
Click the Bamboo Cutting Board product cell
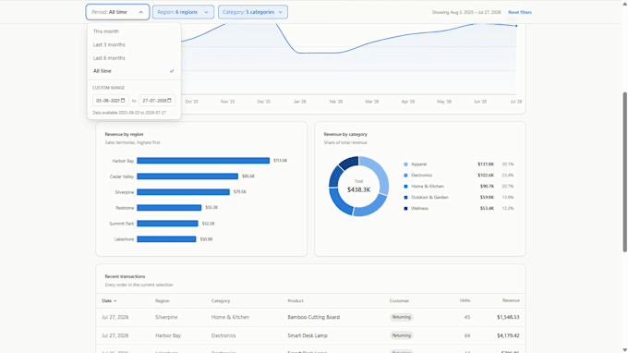(x=314, y=317)
